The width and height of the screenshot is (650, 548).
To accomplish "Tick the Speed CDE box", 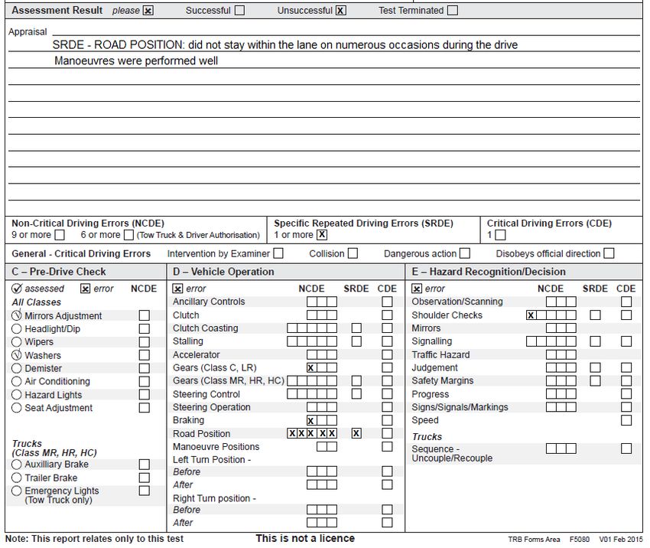I will 626,420.
